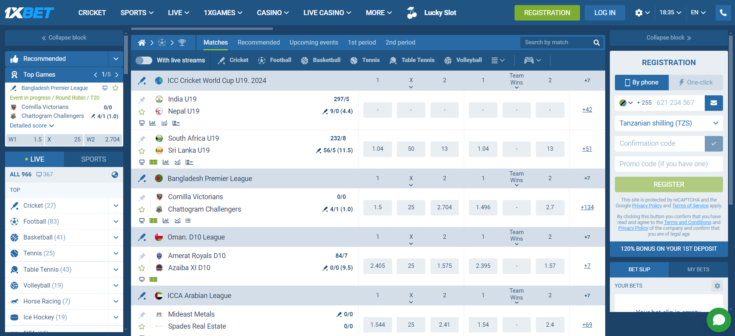Open the EN language dropdown

(x=698, y=13)
